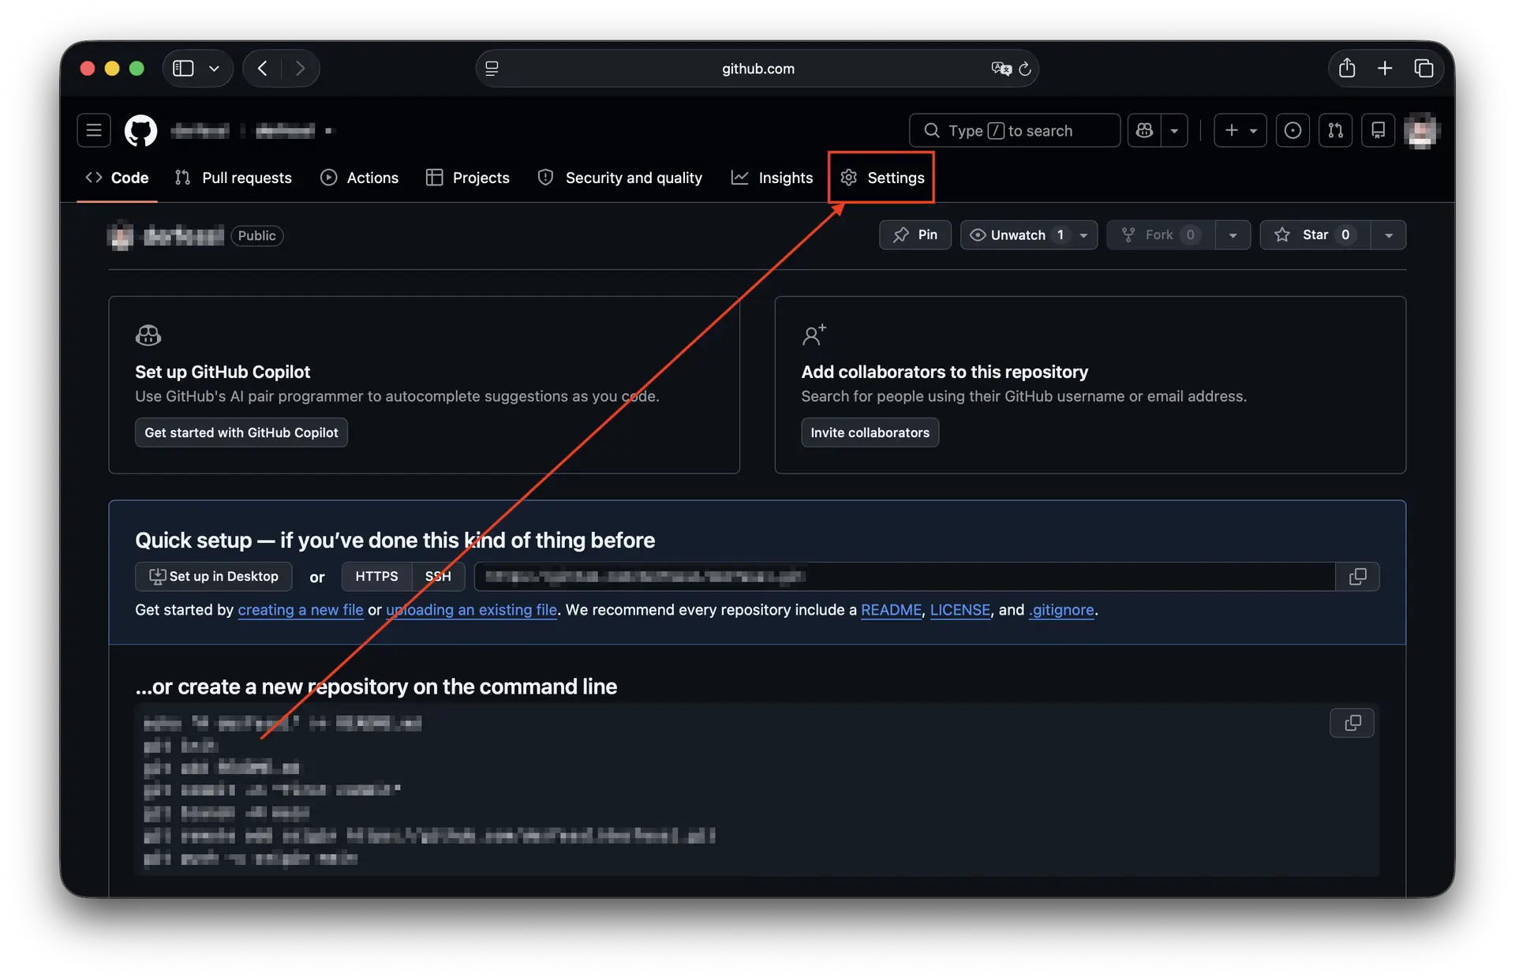Screen dimensions: 1515x977
Task: Go back in Safari history
Action: (x=263, y=69)
